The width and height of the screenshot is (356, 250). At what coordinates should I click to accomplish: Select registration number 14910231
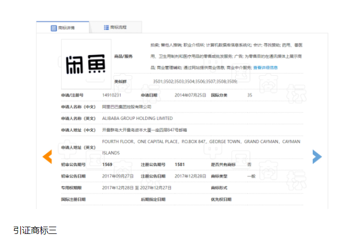(112, 95)
